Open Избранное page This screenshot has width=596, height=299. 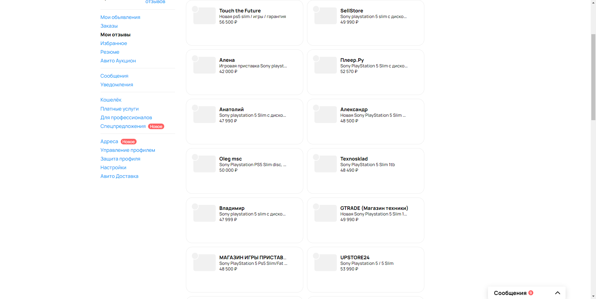coord(114,43)
